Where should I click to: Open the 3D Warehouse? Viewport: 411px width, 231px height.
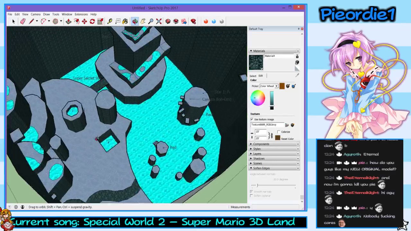click(168, 21)
